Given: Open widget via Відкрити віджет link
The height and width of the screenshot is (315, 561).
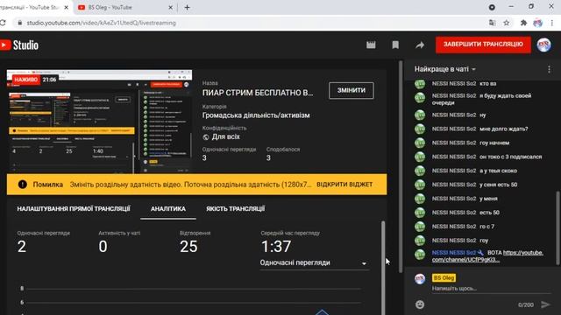Looking at the screenshot, I should pos(344,185).
